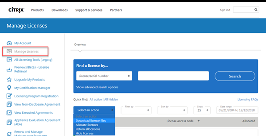Click the All active quick find link
This screenshot has width=266, height=136.
tap(96, 99)
